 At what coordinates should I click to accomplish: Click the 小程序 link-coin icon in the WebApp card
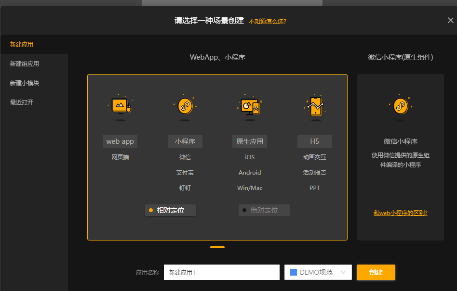click(185, 106)
